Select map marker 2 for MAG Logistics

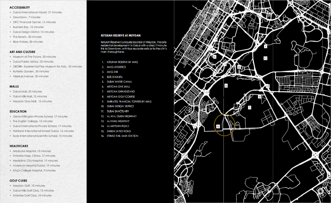[x=195, y=127]
